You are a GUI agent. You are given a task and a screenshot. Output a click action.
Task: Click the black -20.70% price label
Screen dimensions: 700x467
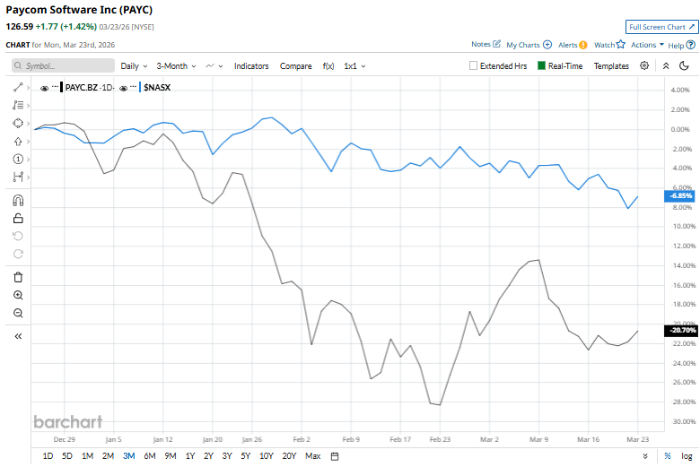(681, 331)
